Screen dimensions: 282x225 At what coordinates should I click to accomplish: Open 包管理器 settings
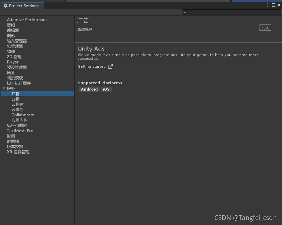pos(15,46)
